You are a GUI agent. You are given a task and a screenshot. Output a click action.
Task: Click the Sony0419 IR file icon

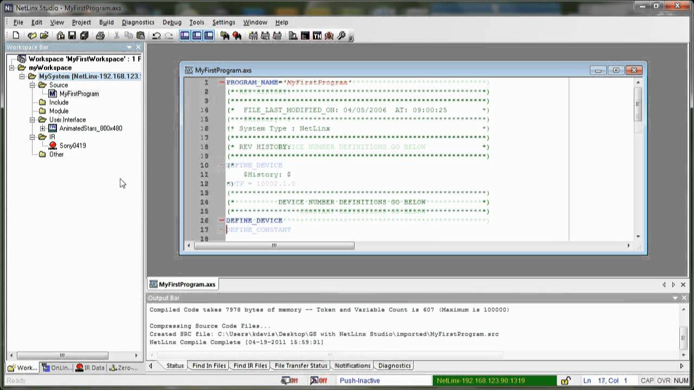(53, 146)
